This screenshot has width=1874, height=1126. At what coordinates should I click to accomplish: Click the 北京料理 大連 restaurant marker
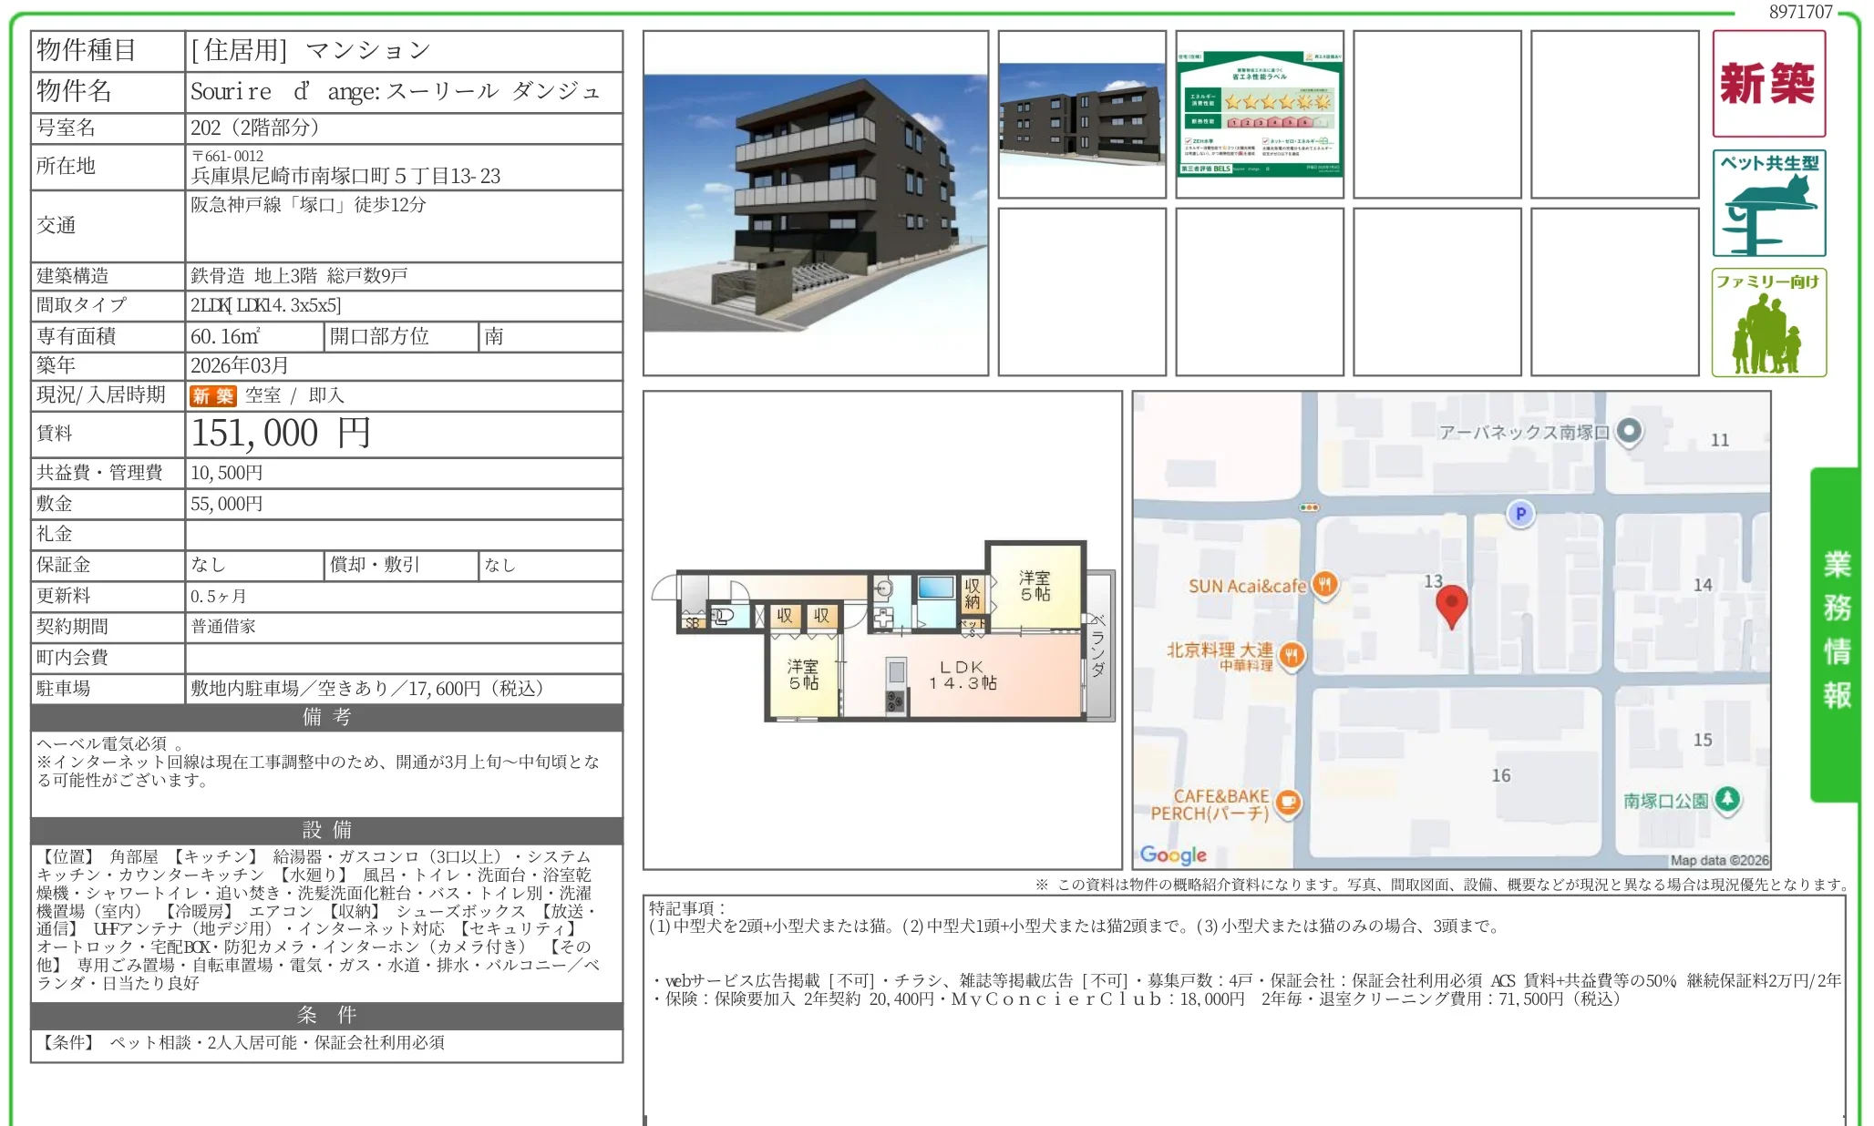[x=1292, y=654]
